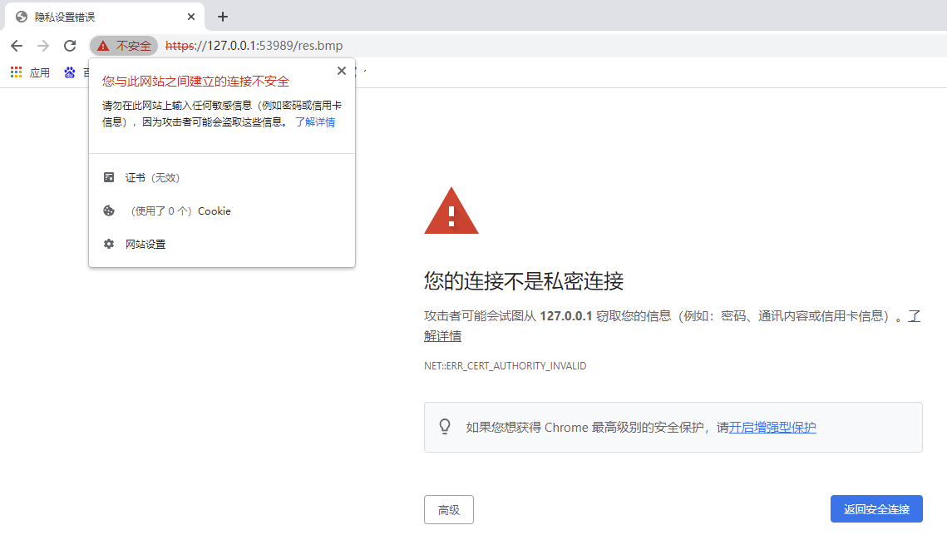Click the lightbulb icon in safety banner
This screenshot has height=545, width=947.
click(446, 426)
